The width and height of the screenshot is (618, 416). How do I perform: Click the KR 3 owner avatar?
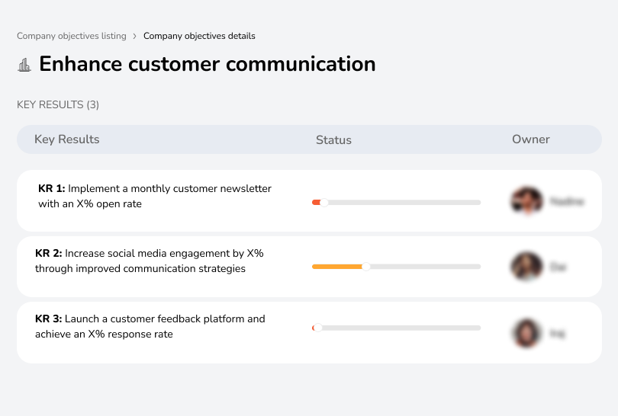[x=527, y=333]
